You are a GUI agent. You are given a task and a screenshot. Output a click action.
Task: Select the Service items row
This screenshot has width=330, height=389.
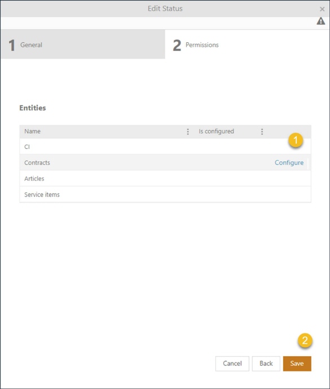click(165, 194)
